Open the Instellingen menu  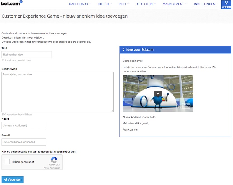[206, 4]
